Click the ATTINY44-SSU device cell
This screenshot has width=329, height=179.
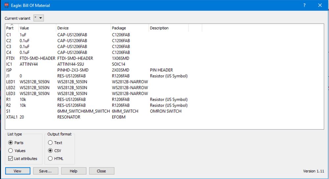pyautogui.click(x=70, y=64)
